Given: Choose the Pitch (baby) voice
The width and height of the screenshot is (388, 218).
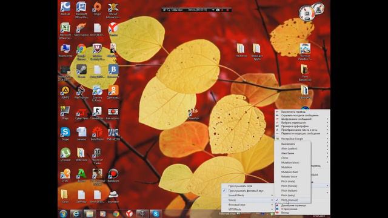Looking at the screenshot, I should 292,195.
